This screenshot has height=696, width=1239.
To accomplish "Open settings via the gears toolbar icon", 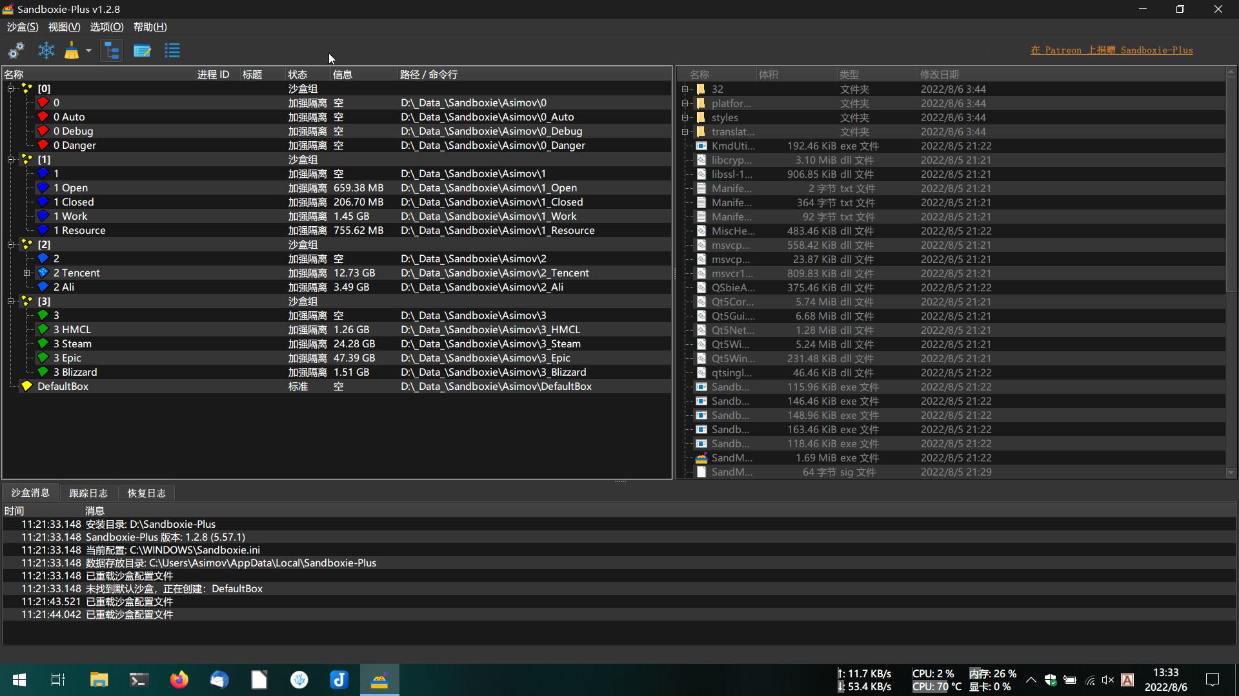I will click(x=16, y=50).
